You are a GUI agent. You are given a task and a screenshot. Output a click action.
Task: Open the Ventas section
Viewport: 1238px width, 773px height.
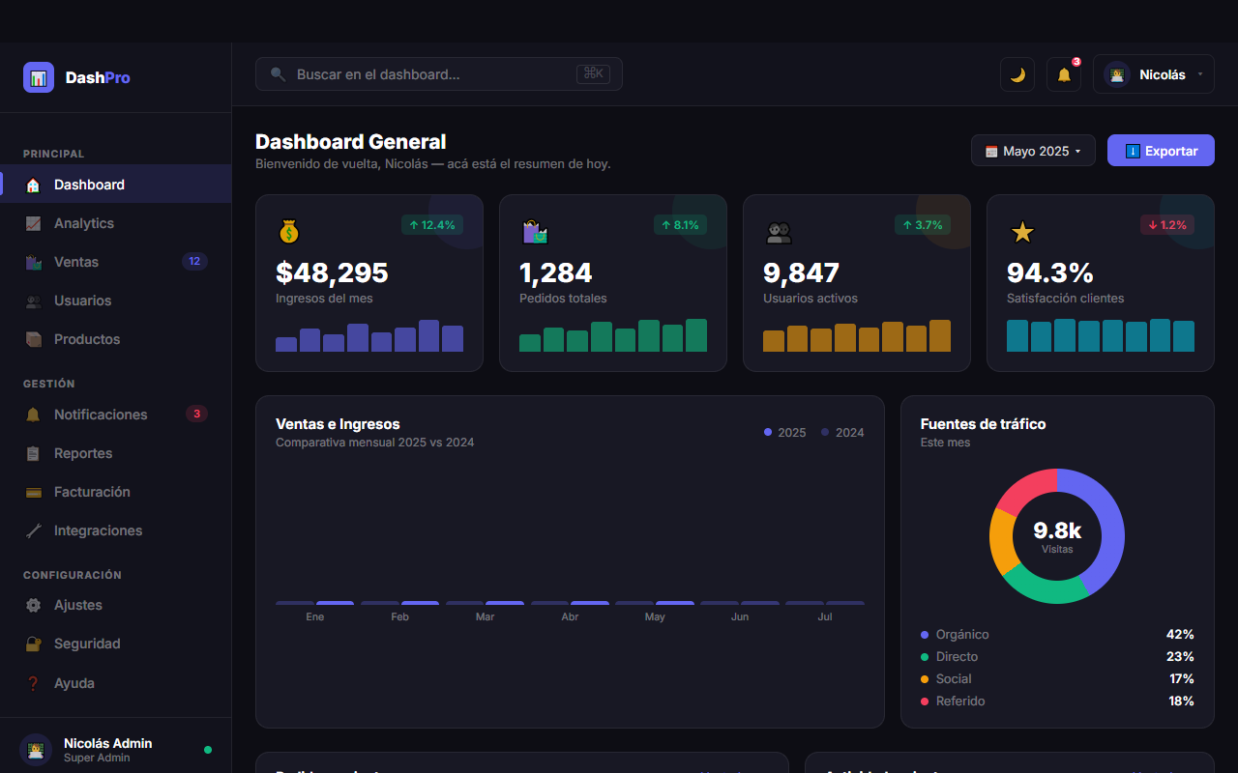coord(115,262)
